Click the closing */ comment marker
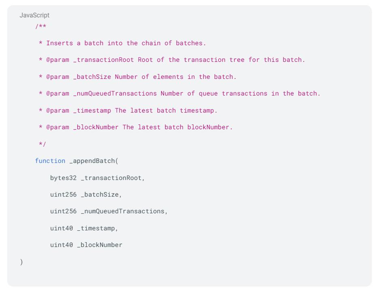Viewport: 380px width, 291px height. 42,144
